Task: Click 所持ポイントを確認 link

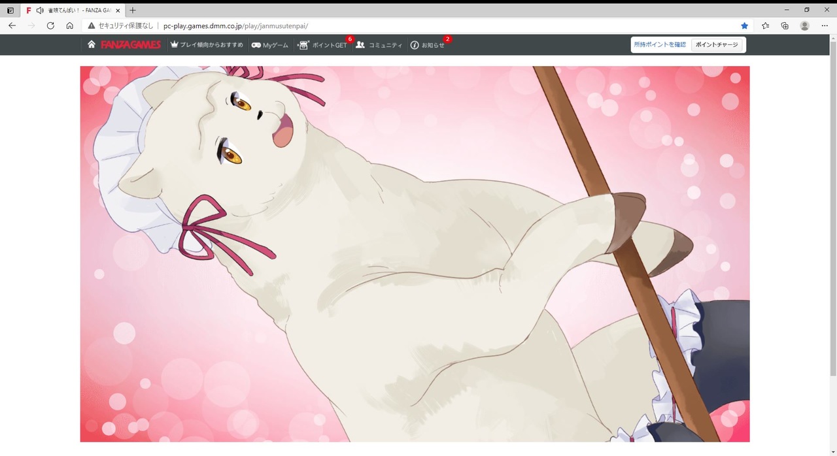Action: click(x=660, y=44)
